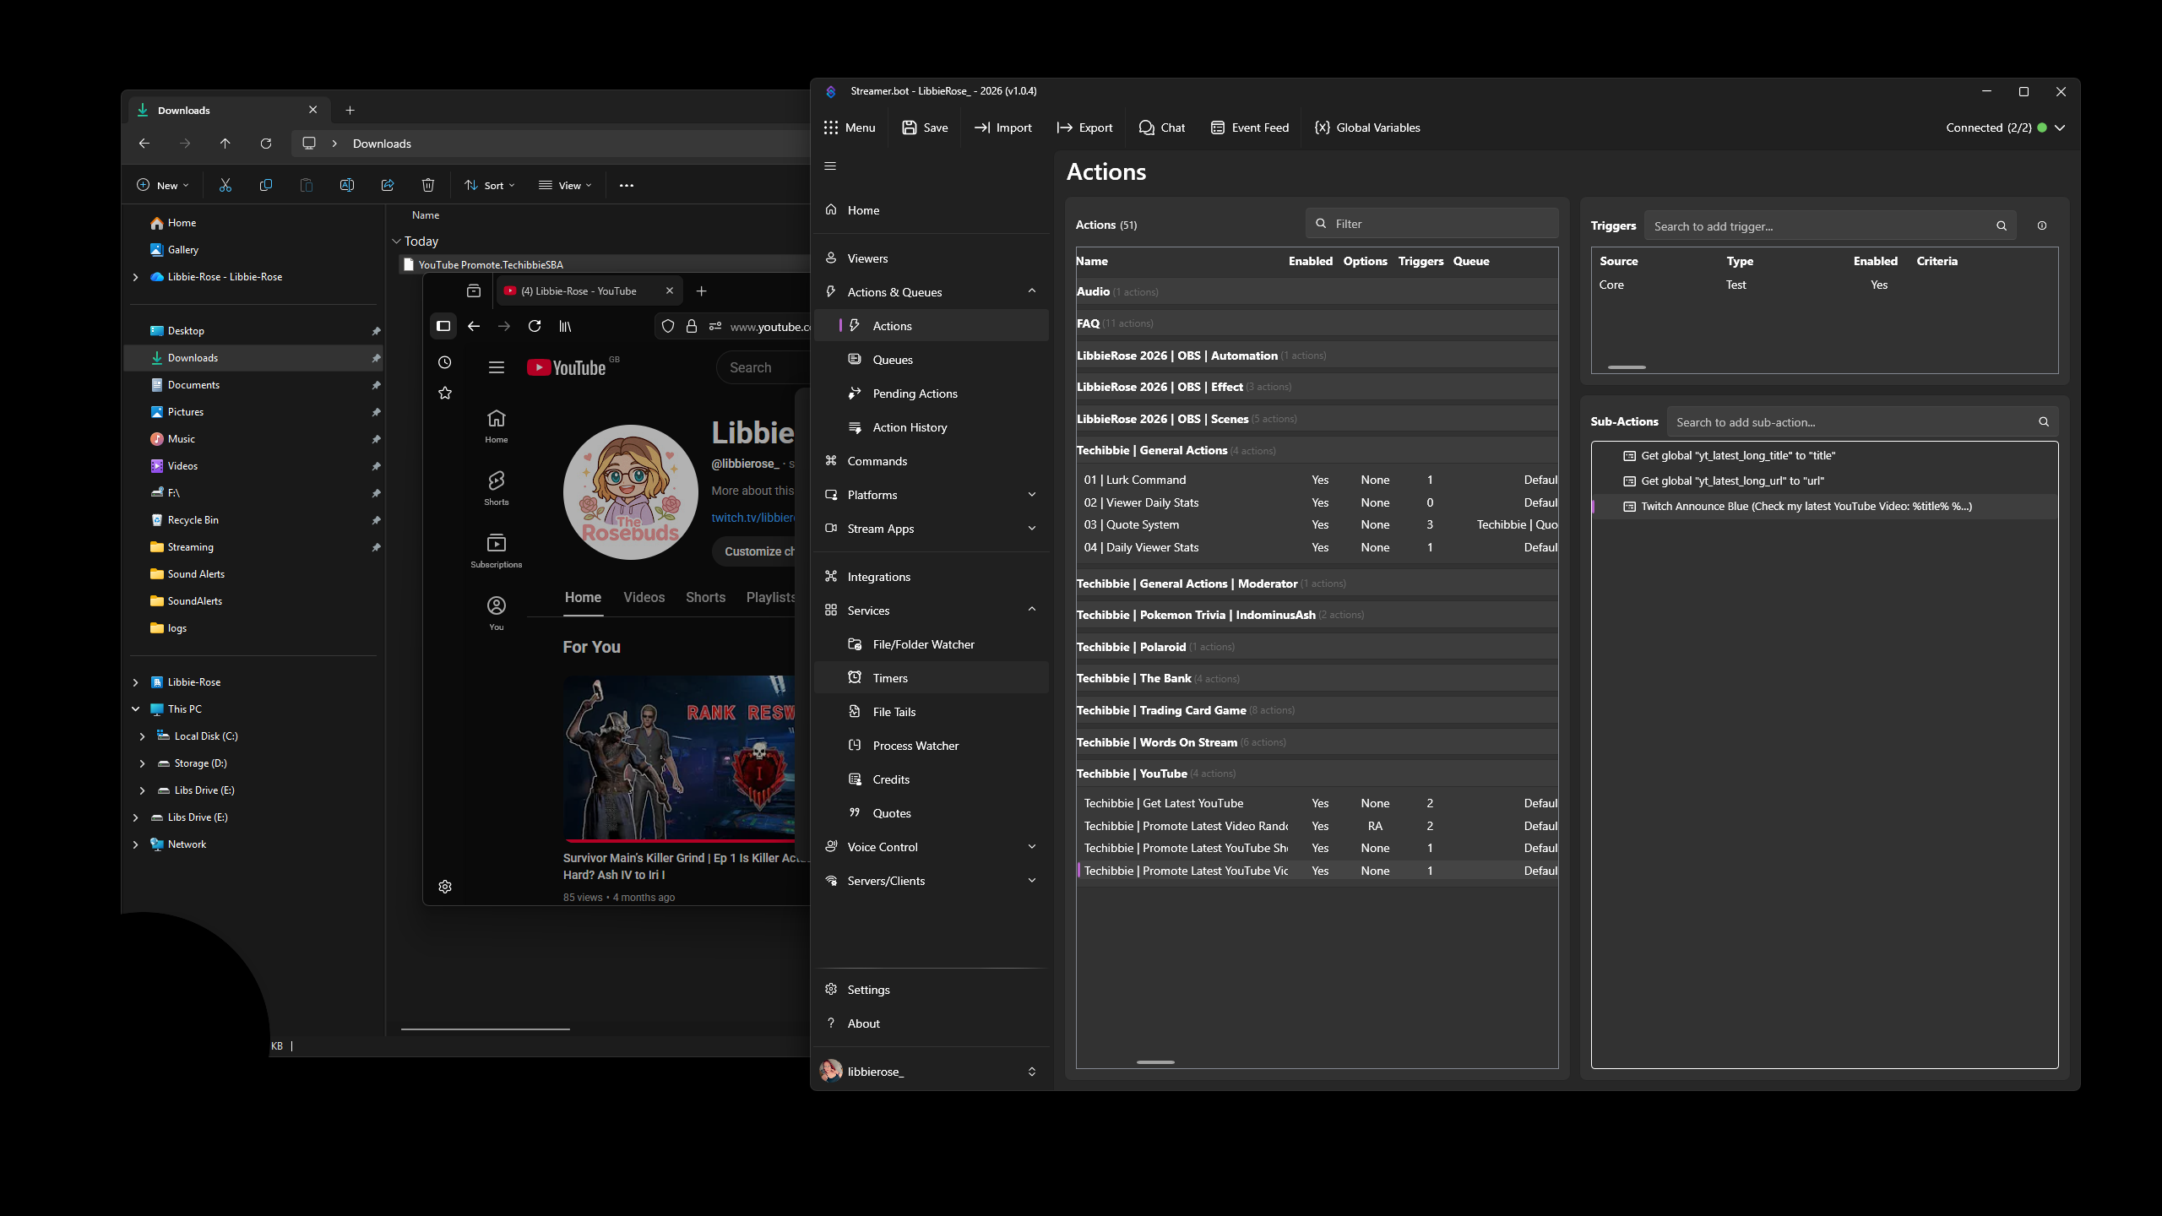Select the Twitch Announce Blue sub-action
2162x1216 pixels.
point(1825,507)
